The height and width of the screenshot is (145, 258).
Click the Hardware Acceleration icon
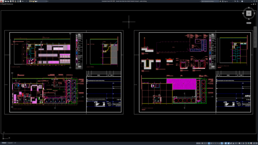pyautogui.click(x=249, y=143)
